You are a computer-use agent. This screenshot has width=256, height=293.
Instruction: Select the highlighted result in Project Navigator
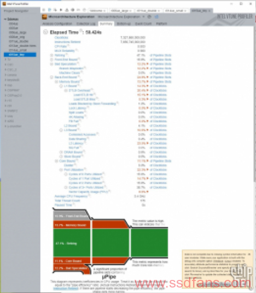click(20, 55)
